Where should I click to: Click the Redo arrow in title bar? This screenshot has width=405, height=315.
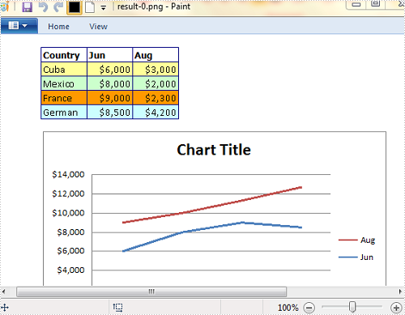[58, 7]
